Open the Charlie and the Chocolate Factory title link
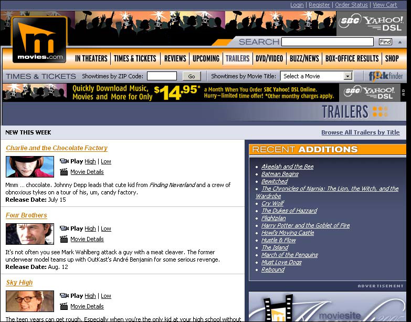The height and width of the screenshot is (322, 411). 57,148
